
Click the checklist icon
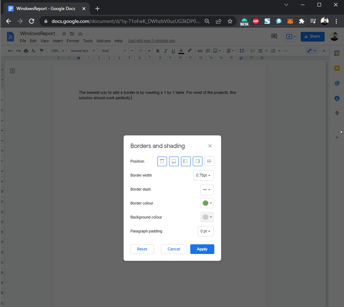point(253,51)
